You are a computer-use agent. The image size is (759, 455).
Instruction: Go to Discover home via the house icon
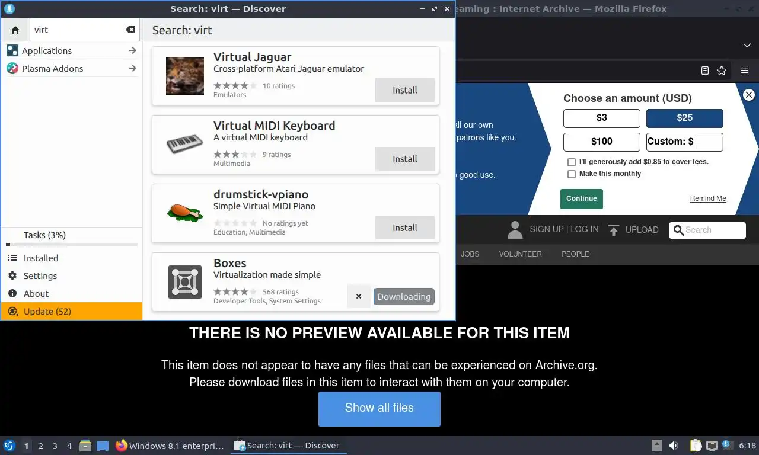pyautogui.click(x=15, y=30)
